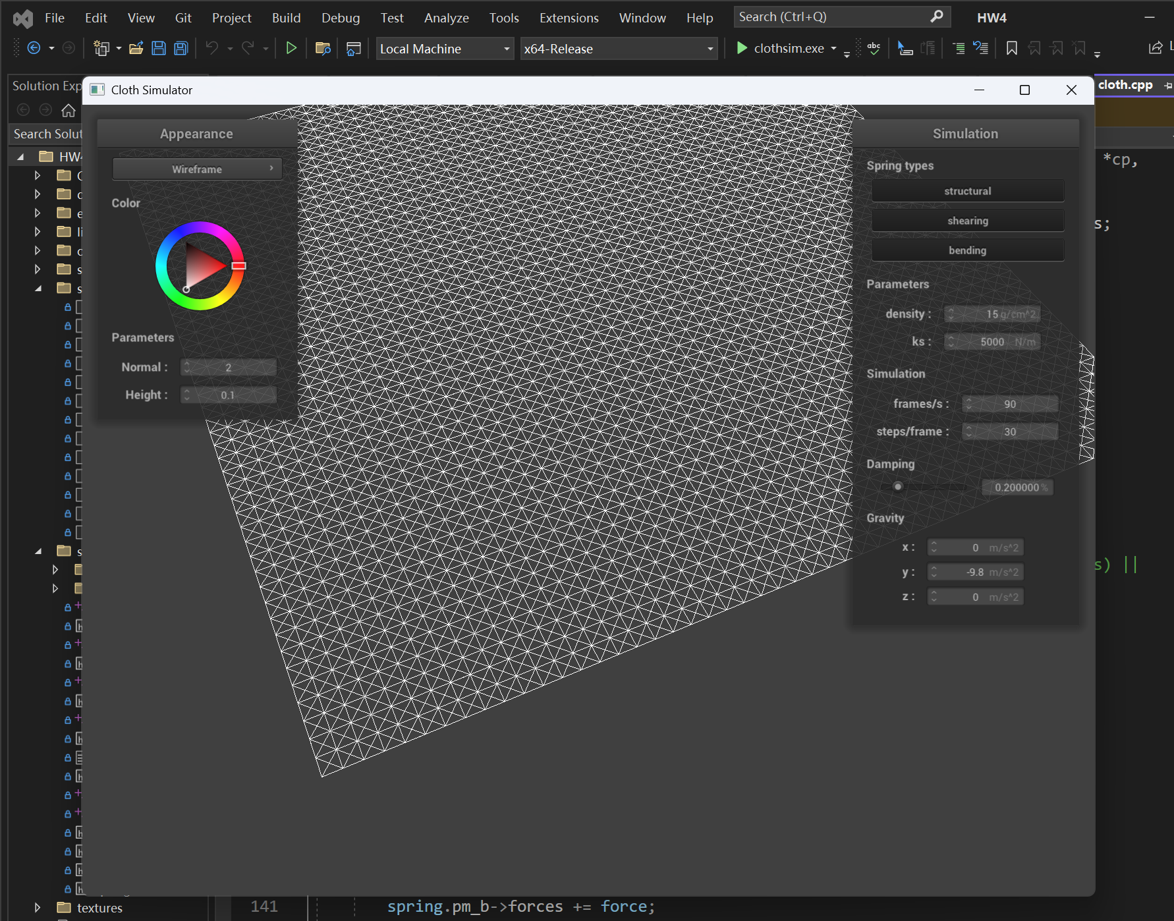
Task: Open the Debug menu
Action: click(341, 18)
